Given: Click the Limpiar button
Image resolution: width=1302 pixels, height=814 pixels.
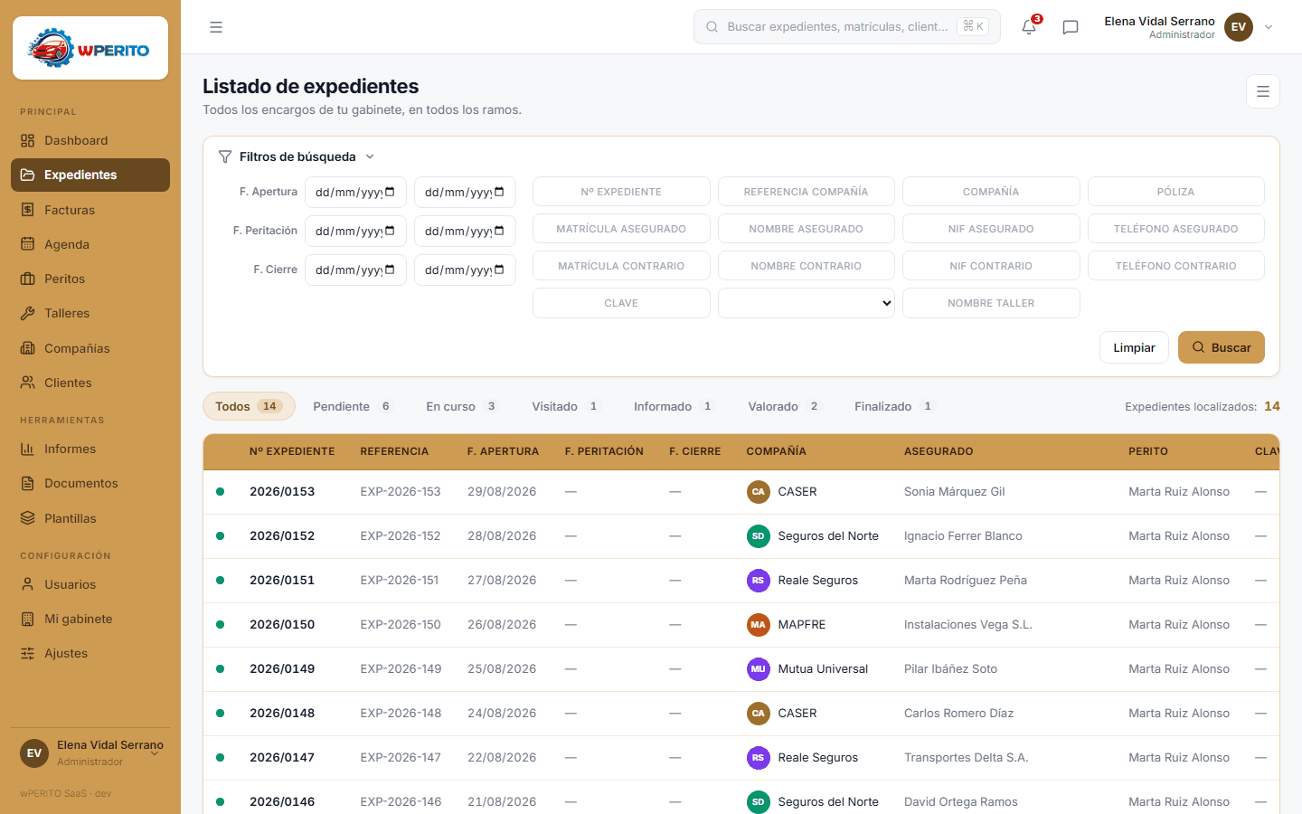Looking at the screenshot, I should pyautogui.click(x=1134, y=347).
